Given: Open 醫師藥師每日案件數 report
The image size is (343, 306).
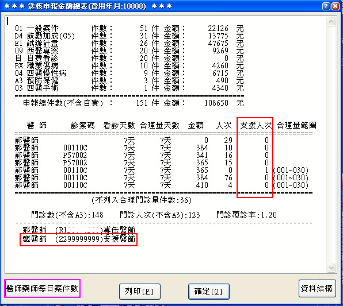Looking at the screenshot, I should (x=43, y=288).
